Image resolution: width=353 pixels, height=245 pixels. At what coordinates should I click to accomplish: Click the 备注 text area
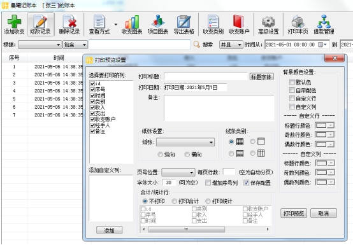click(x=219, y=108)
